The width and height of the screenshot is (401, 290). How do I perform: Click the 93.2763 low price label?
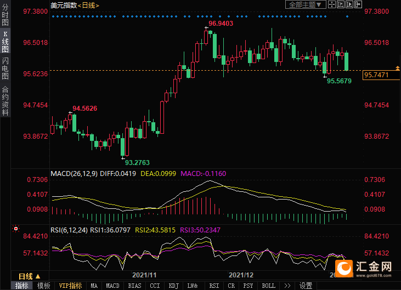pyautogui.click(x=137, y=162)
